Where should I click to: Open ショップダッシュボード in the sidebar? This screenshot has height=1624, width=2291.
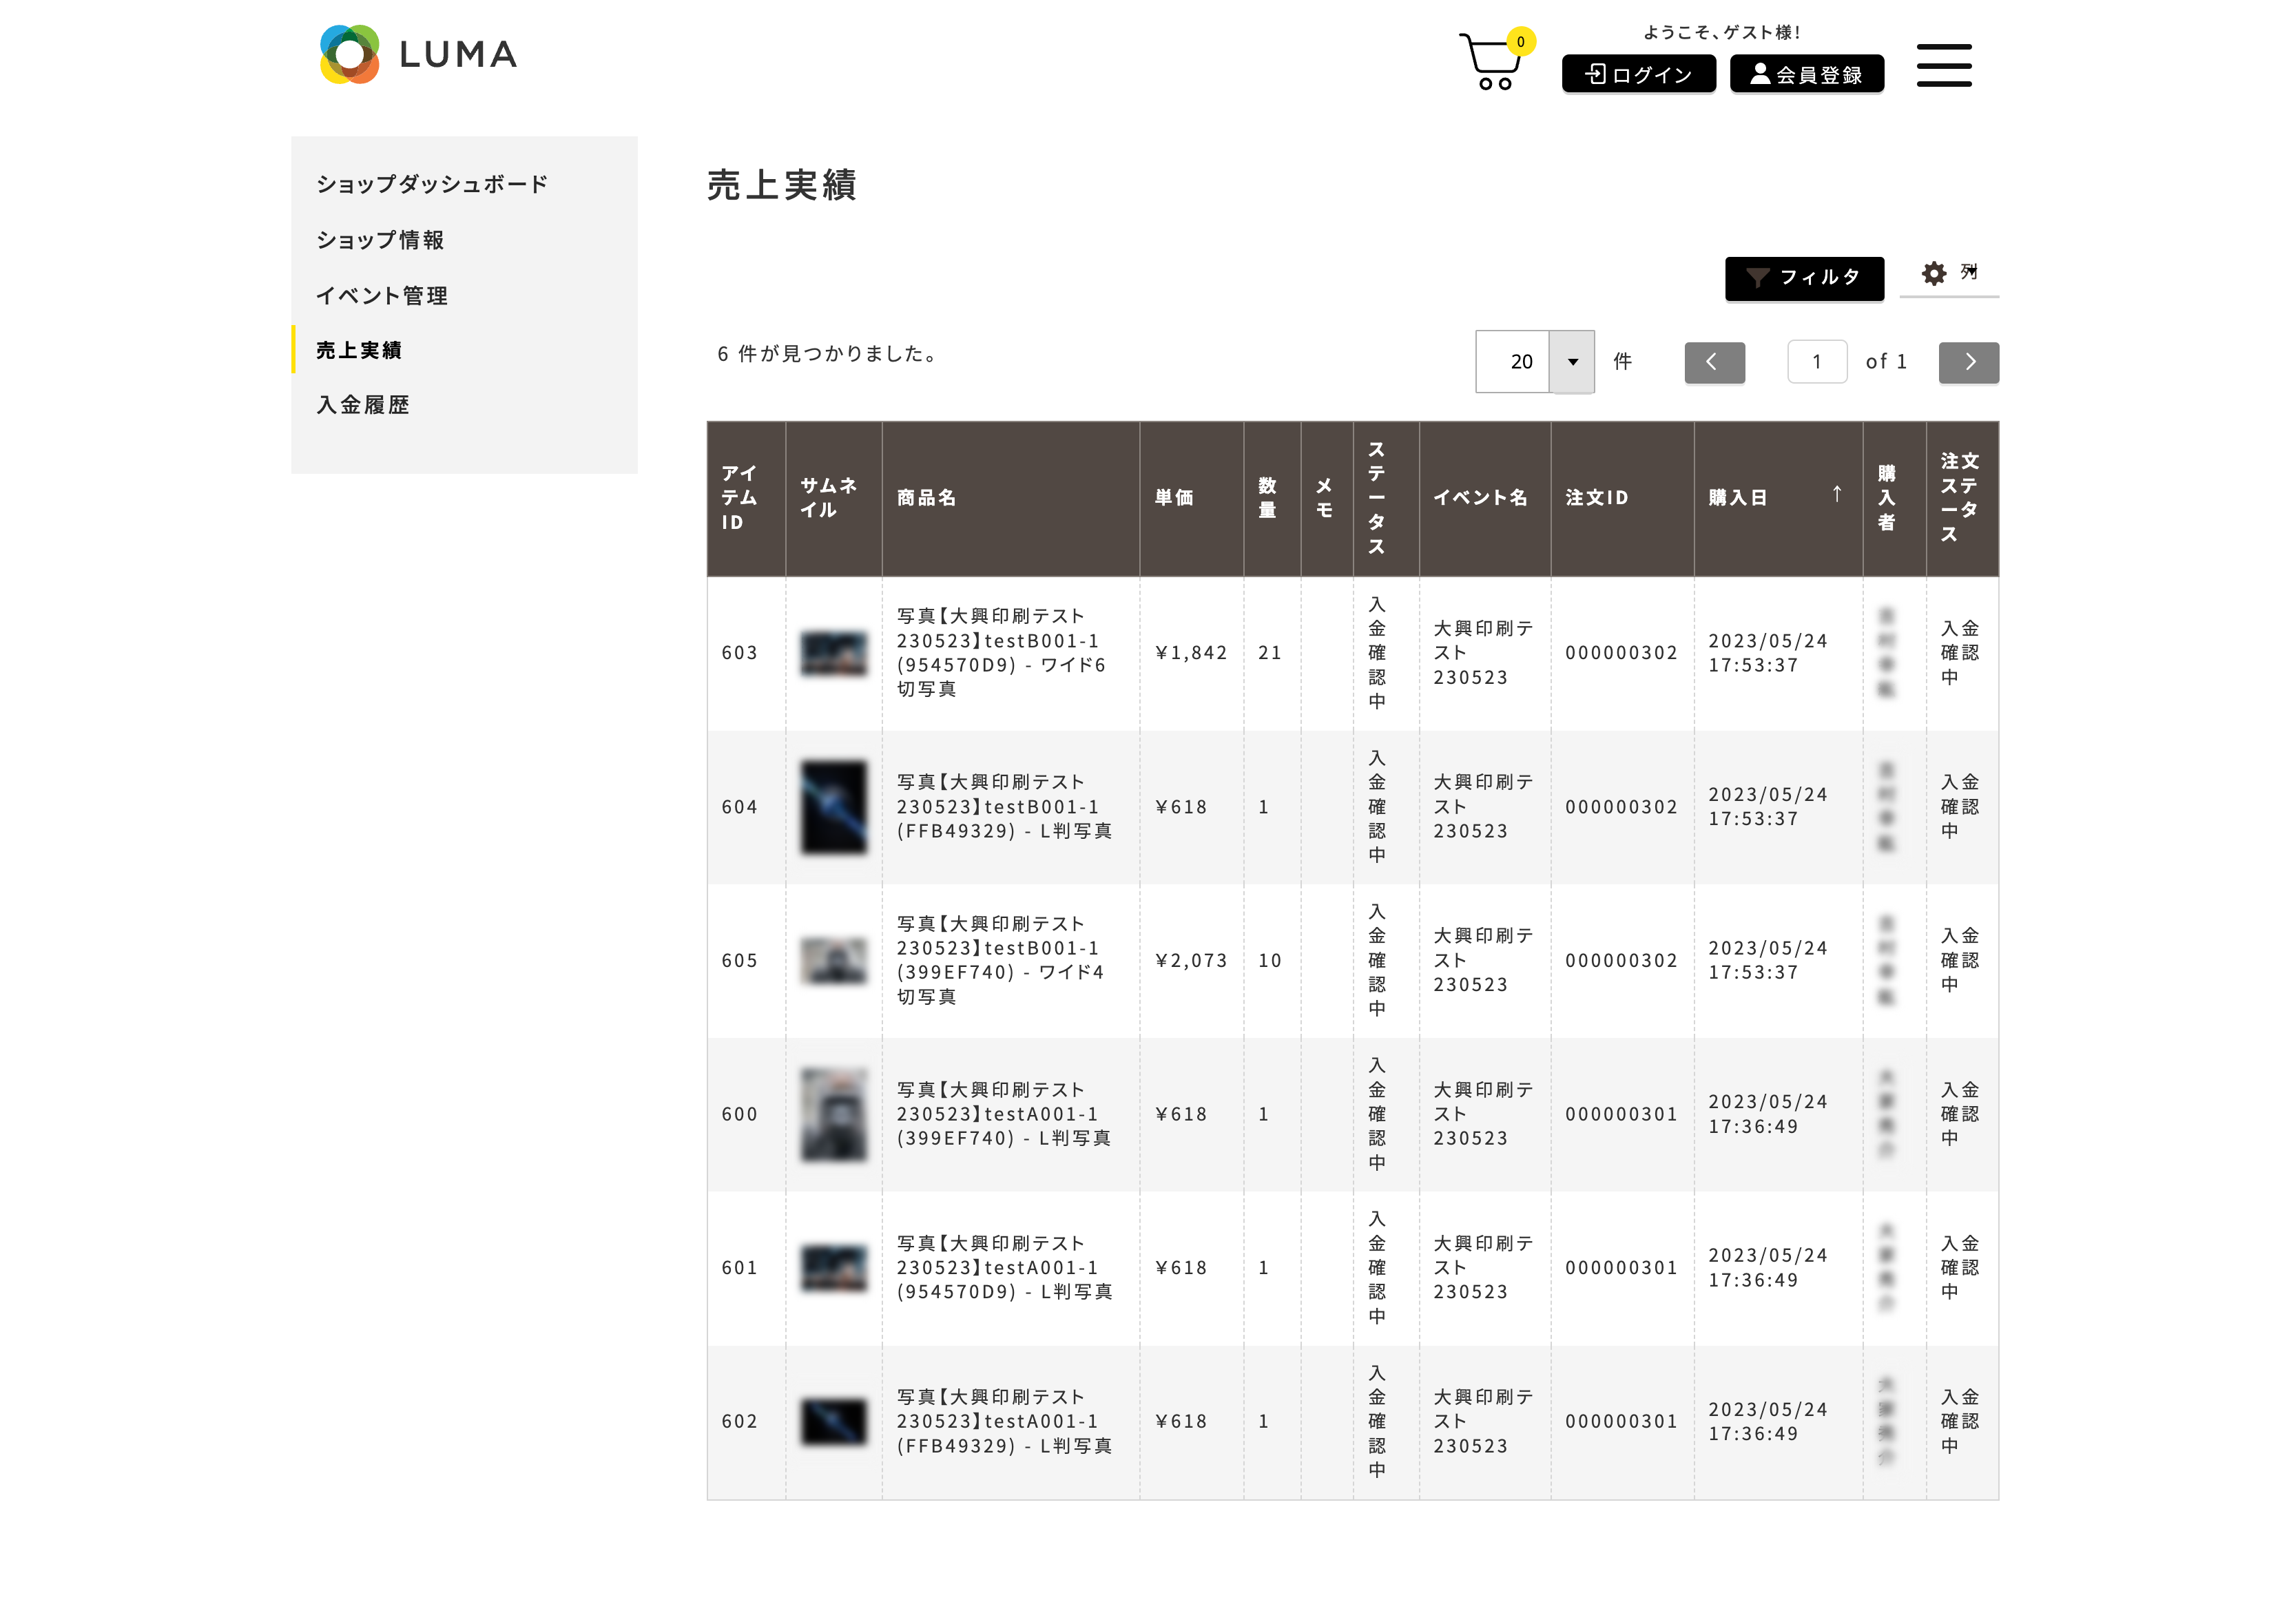point(431,184)
